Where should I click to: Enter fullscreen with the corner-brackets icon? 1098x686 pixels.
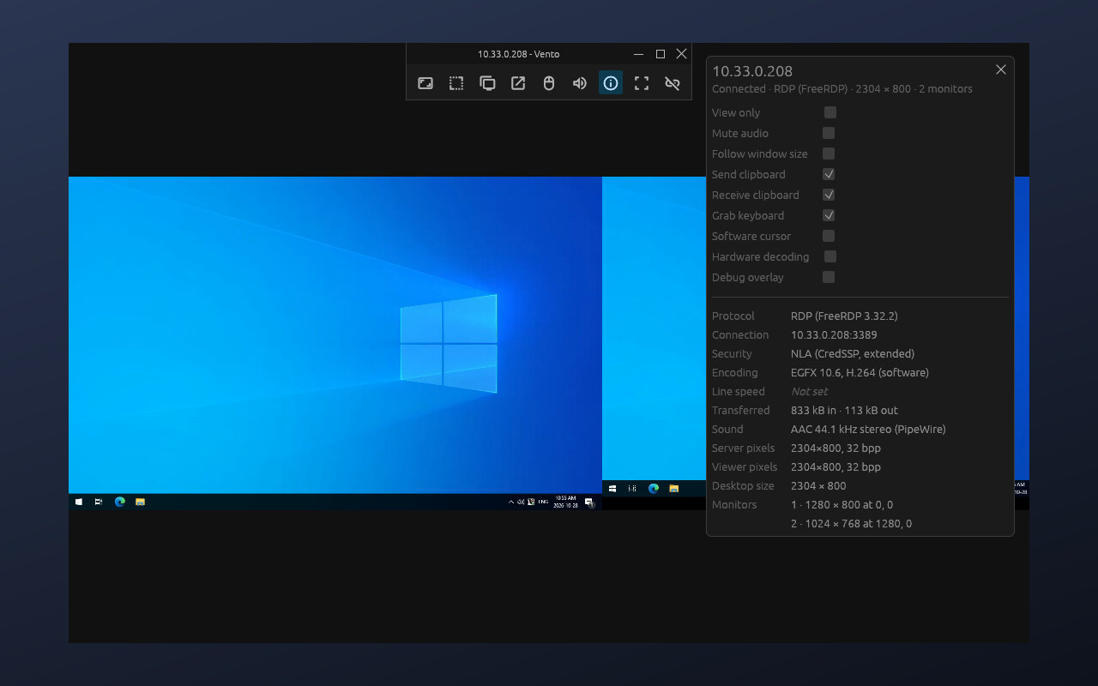(x=642, y=83)
